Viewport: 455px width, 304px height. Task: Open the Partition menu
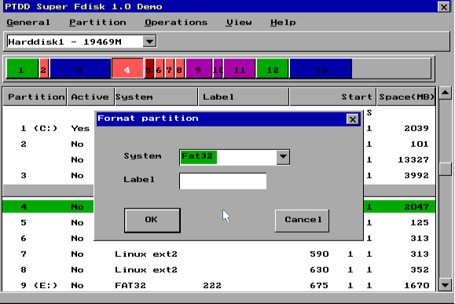click(x=97, y=22)
